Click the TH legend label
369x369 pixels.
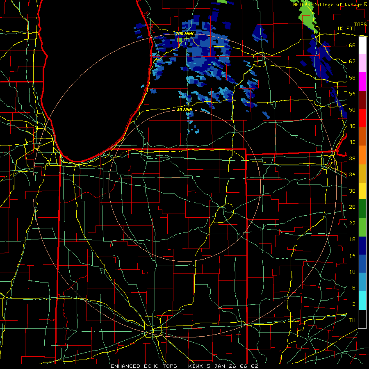(352, 320)
